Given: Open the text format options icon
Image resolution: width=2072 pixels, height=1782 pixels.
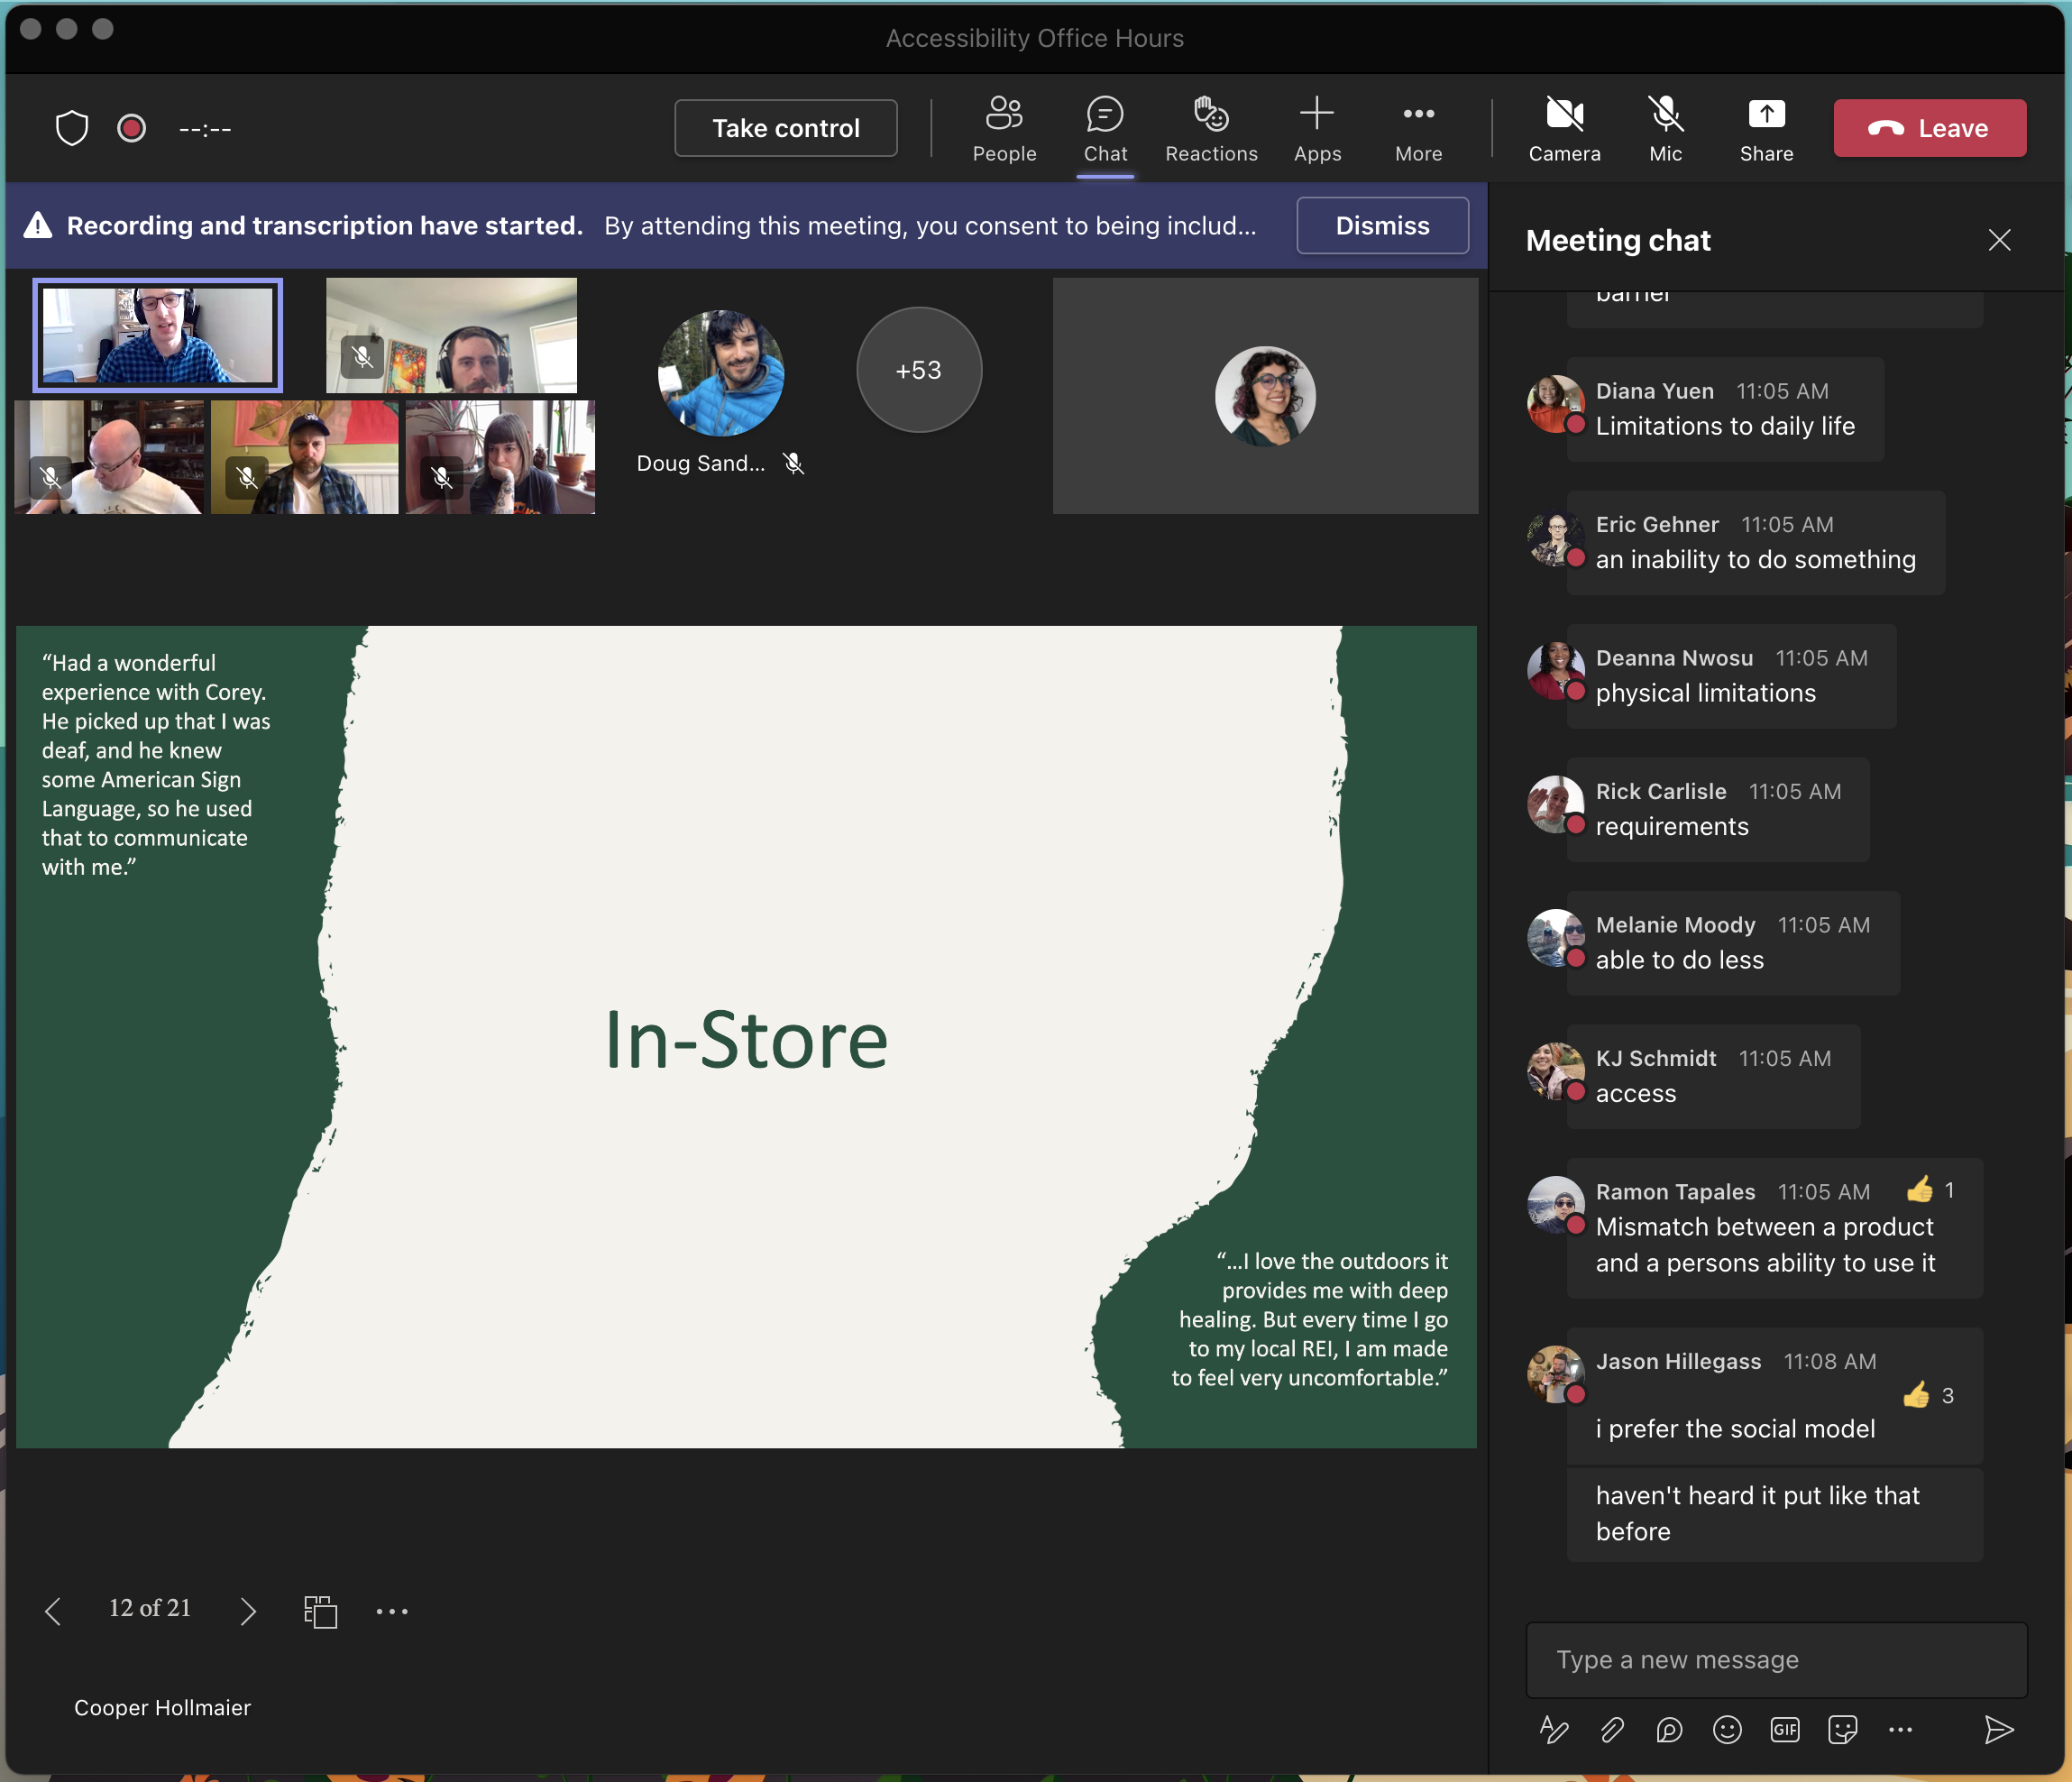Looking at the screenshot, I should pyautogui.click(x=1553, y=1729).
